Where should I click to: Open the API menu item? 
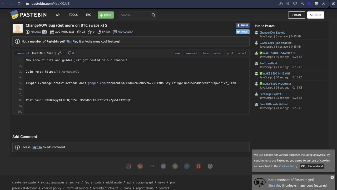58,15
